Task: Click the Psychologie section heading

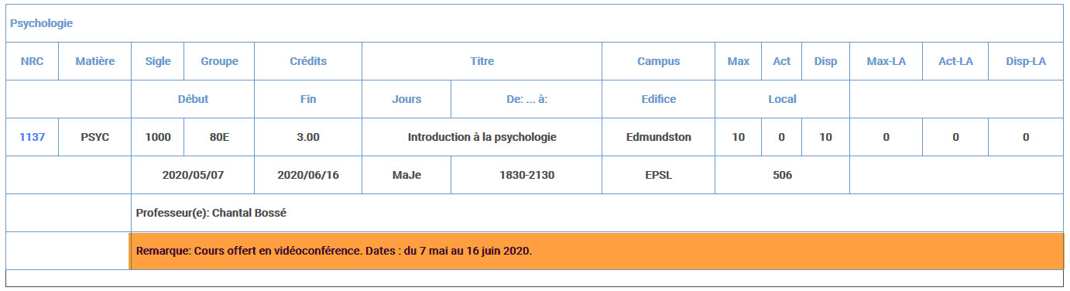Action: tap(41, 23)
